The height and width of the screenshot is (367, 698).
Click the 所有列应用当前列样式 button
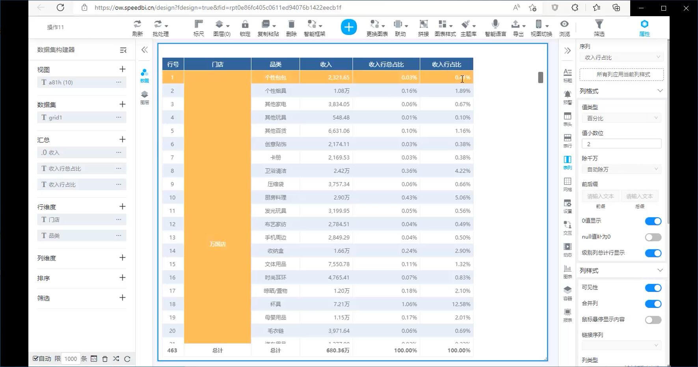621,74
